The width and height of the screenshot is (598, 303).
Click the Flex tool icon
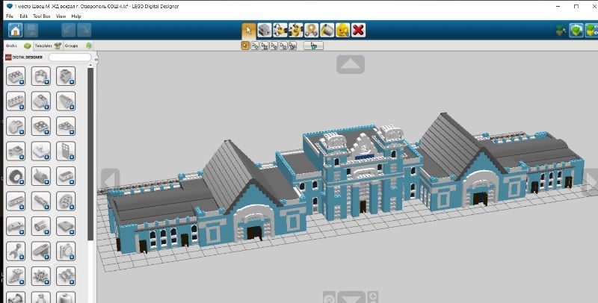coord(312,31)
